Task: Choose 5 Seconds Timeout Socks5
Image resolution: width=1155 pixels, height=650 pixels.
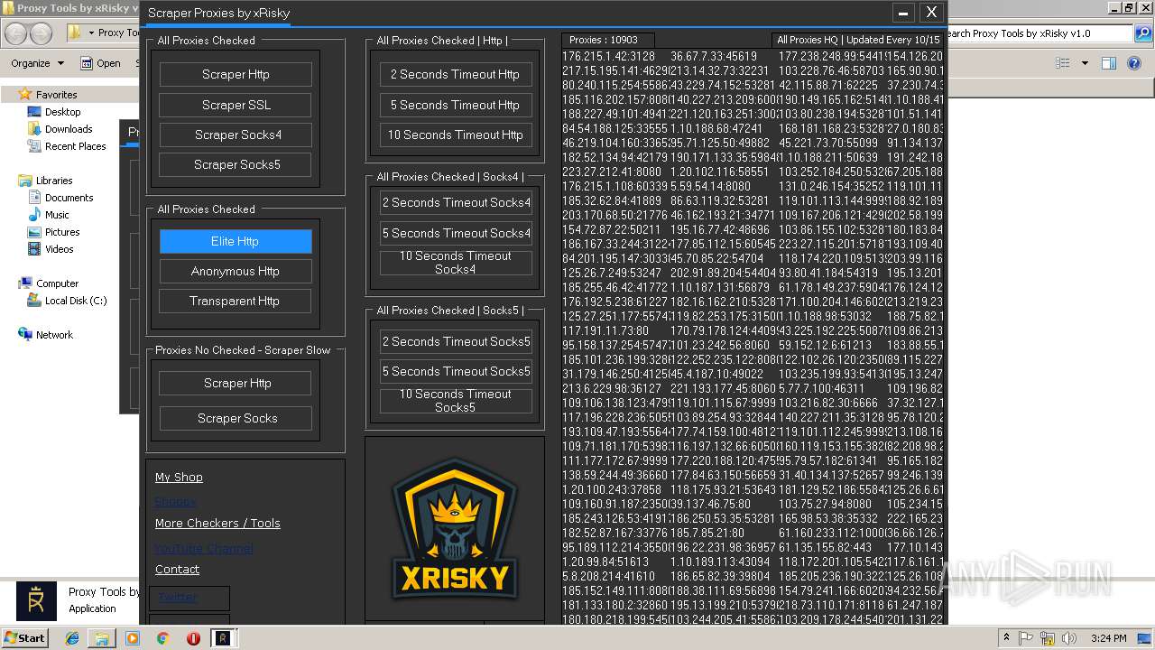Action: click(x=456, y=371)
